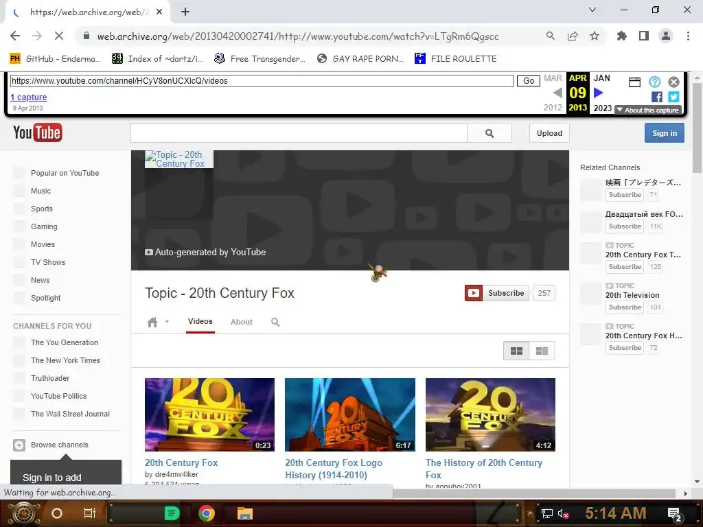703x527 pixels.
Task: Close the Wayback Machine toolbar
Action: [x=673, y=82]
